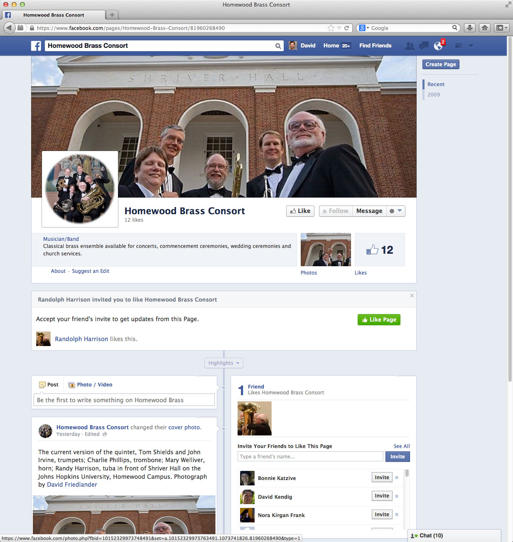Image resolution: width=513 pixels, height=542 pixels.
Task: Click the Find Friends menu item
Action: (375, 46)
